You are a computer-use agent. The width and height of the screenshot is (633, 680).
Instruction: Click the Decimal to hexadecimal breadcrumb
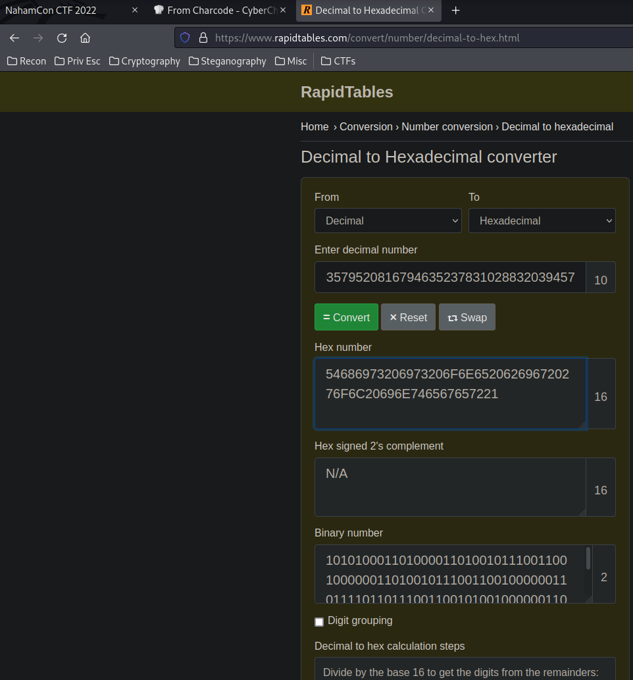point(557,126)
